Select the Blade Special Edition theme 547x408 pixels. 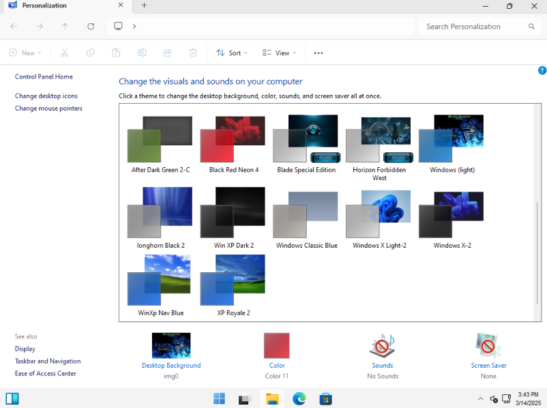pos(306,144)
